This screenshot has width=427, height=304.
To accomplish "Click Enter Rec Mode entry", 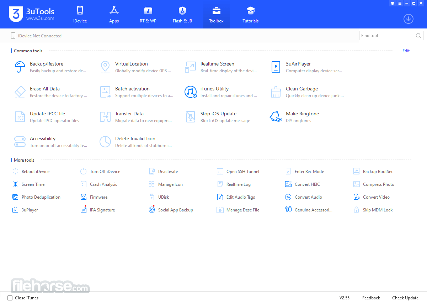I will point(305,171).
